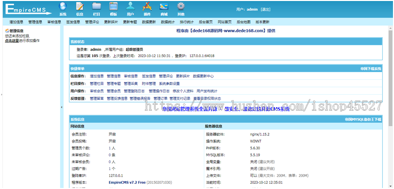Open 版本更新 in the shortcut bar

click(x=262, y=22)
